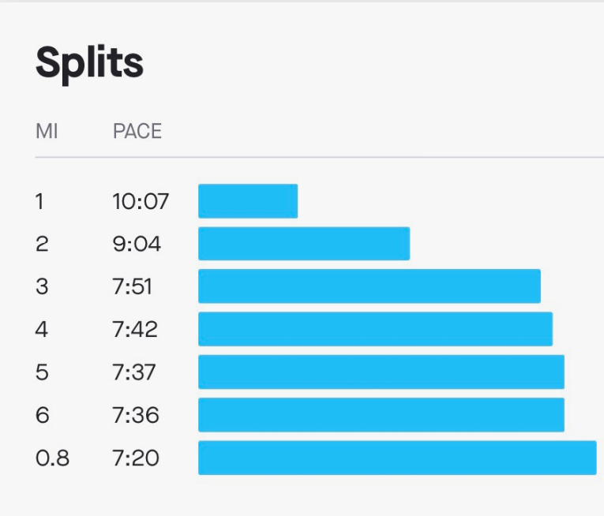Click the mile 1 pace bar
Image resolution: width=604 pixels, height=516 pixels.
click(248, 201)
